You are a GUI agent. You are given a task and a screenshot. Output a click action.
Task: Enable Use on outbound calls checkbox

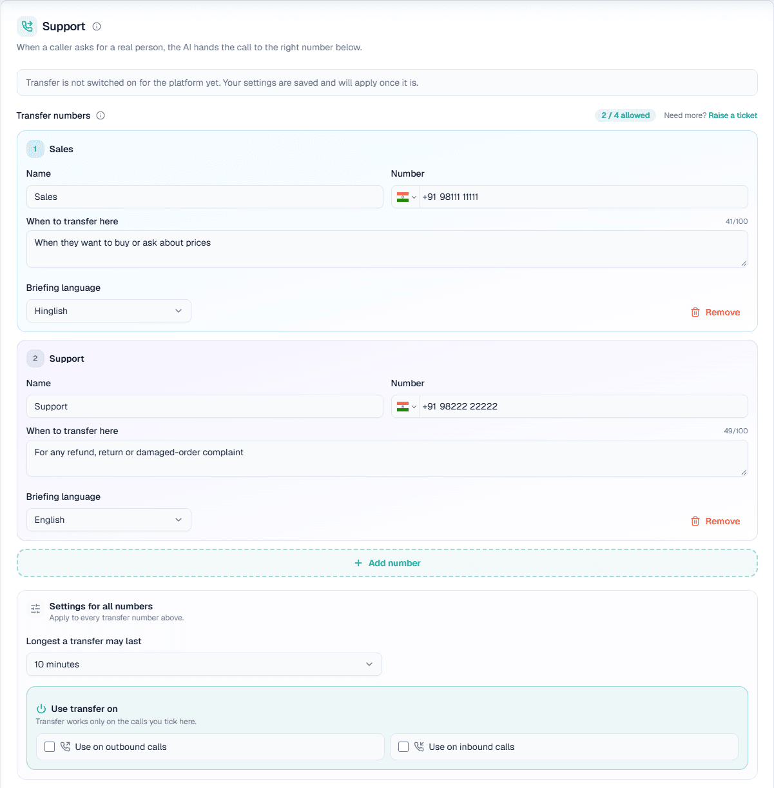pos(50,747)
